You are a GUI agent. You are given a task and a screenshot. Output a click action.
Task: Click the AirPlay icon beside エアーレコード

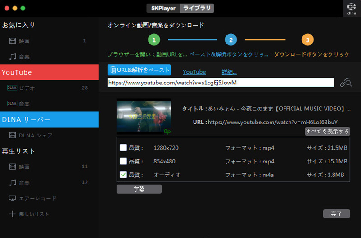(13, 198)
